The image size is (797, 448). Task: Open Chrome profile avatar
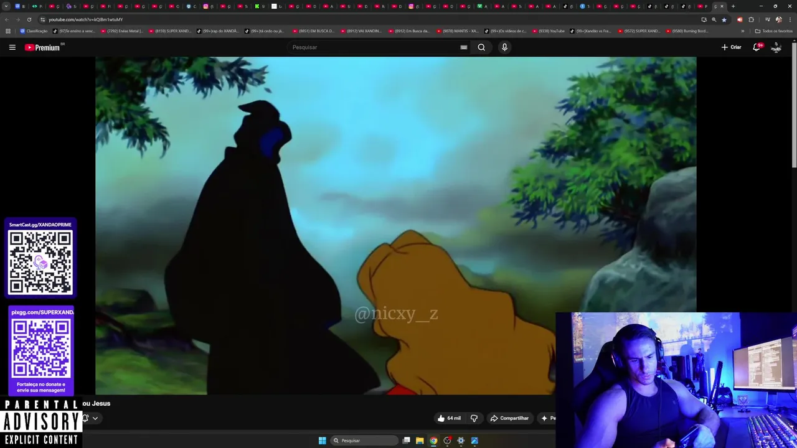(778, 19)
